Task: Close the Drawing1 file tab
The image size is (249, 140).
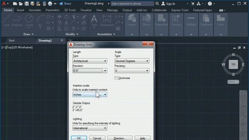Action: (62, 40)
